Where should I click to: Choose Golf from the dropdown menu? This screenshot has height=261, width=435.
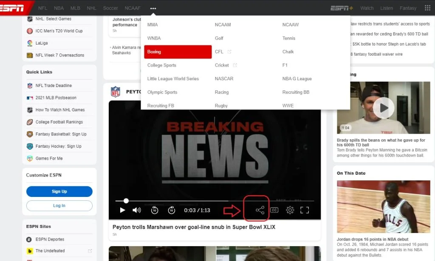219,38
